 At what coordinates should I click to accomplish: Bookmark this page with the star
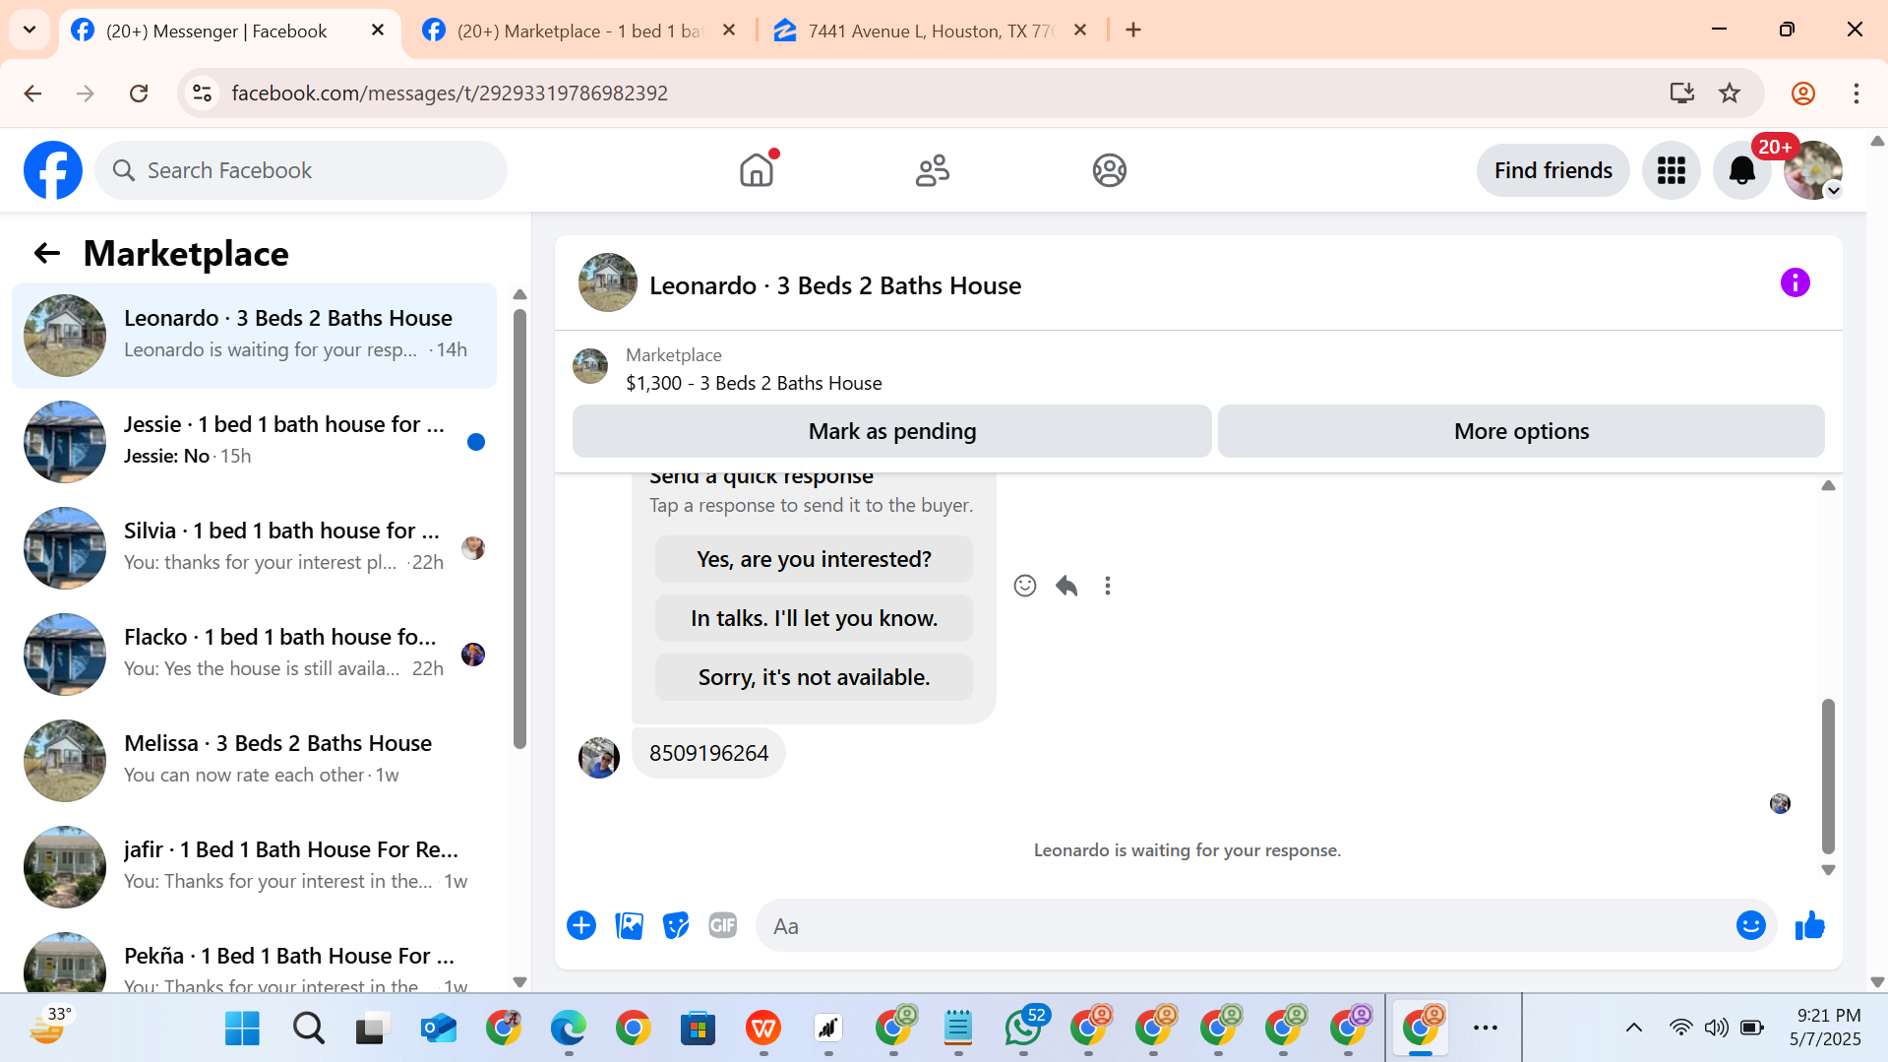coord(1730,94)
